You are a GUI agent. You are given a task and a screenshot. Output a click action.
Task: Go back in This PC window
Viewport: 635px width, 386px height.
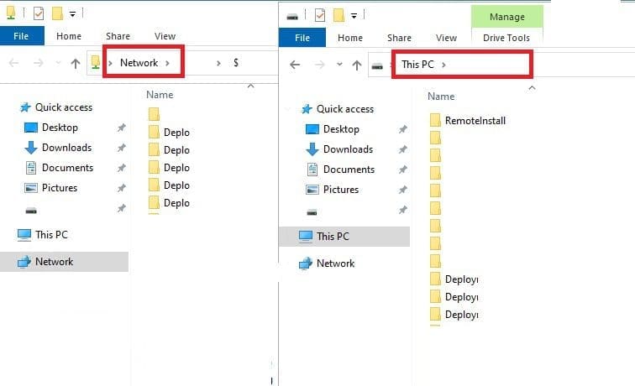295,65
